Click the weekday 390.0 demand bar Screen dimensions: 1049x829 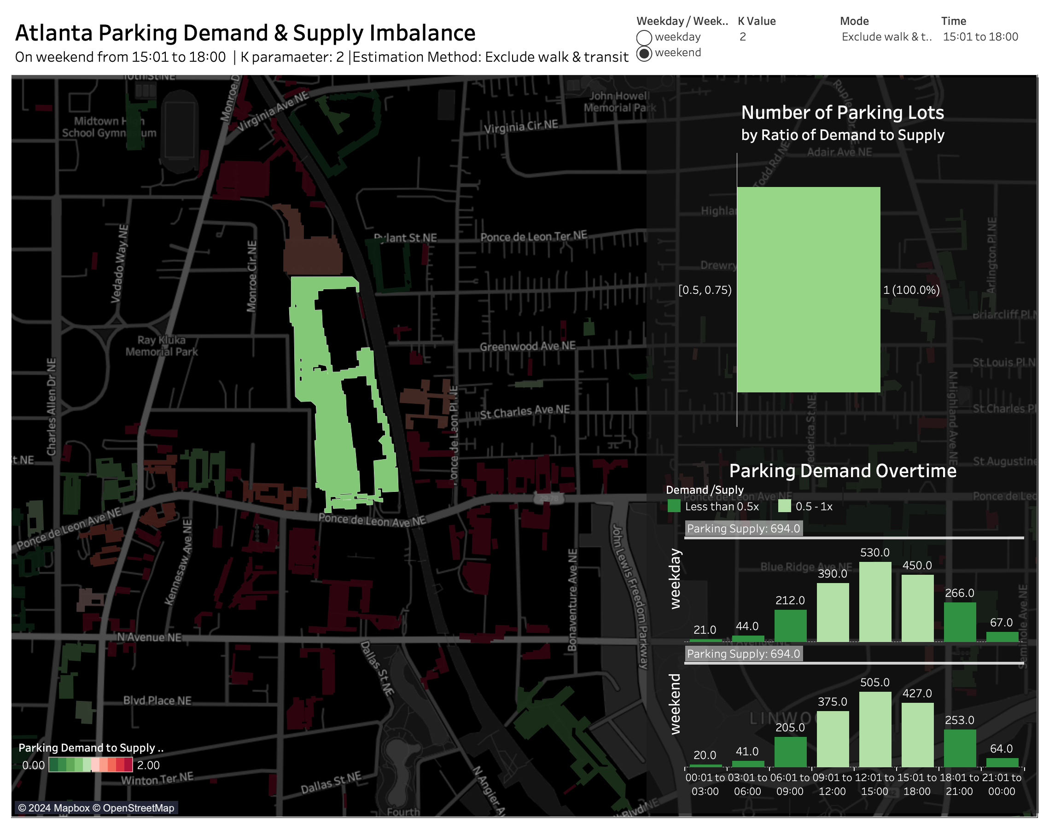coord(833,612)
